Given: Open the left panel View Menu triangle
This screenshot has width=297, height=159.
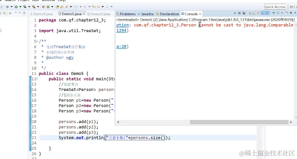Looking at the screenshot, I should coord(16,13).
